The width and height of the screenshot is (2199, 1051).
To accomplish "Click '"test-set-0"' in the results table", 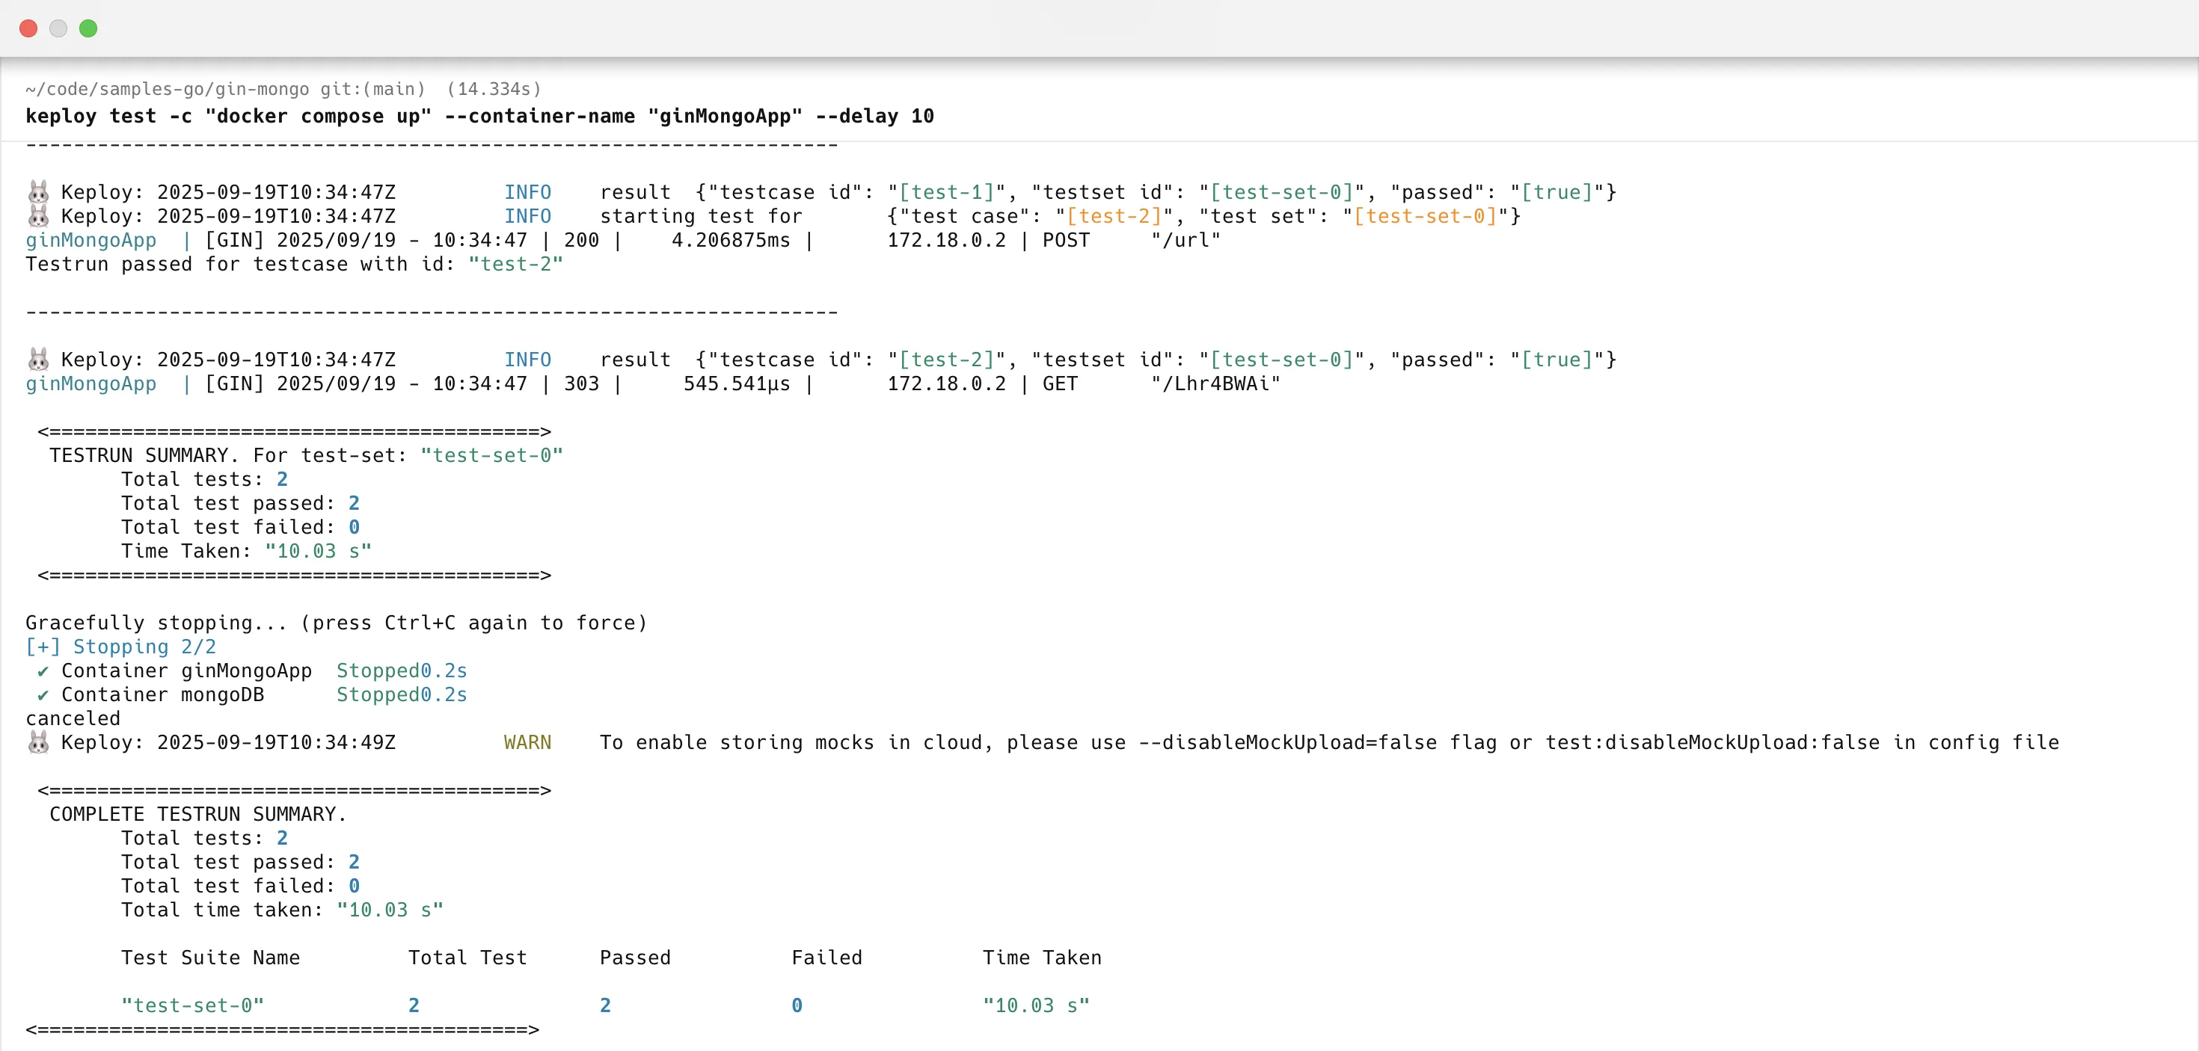I will click(193, 1005).
